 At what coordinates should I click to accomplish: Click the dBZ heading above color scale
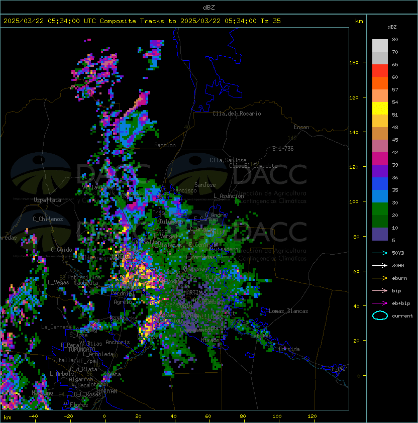[392, 27]
